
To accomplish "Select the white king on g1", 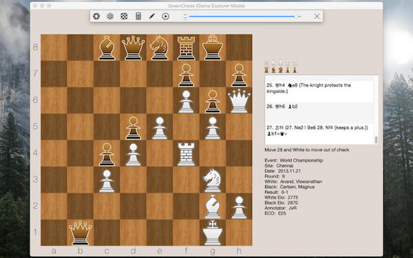I will pos(213,233).
